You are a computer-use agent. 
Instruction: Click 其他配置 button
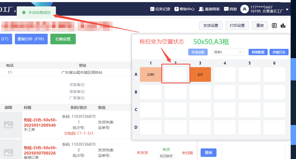point(258,52)
